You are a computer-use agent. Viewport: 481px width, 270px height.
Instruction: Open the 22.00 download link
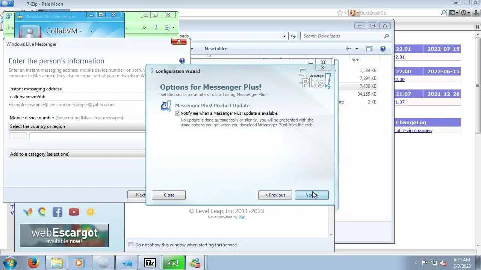pos(400,79)
